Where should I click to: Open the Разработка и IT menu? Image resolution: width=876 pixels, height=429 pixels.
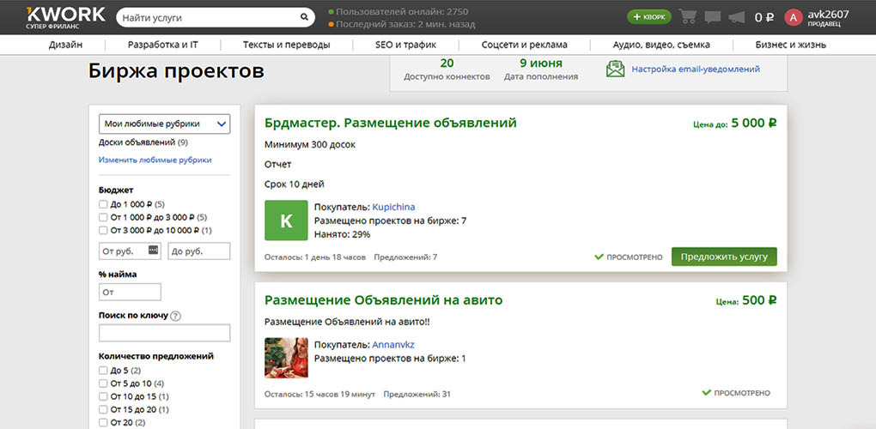pos(162,45)
